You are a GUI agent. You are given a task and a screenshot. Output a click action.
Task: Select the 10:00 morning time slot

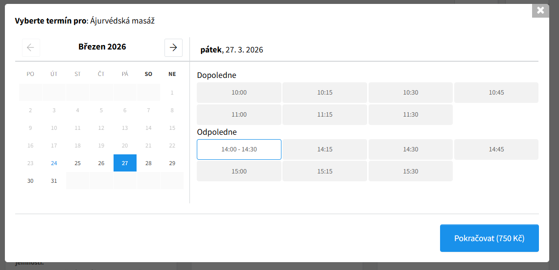239,93
